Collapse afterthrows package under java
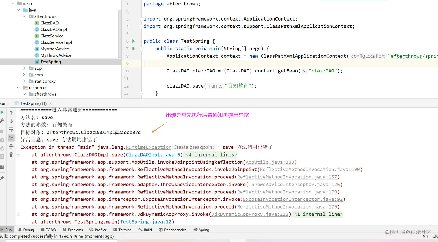This screenshot has height=242, width=438. pos(24,16)
